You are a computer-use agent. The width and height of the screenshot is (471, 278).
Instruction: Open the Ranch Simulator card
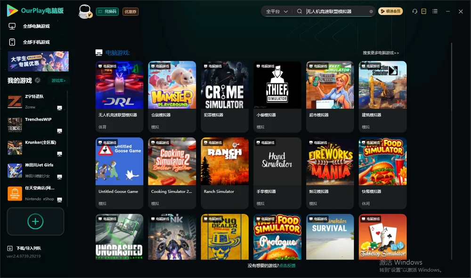pyautogui.click(x=224, y=173)
